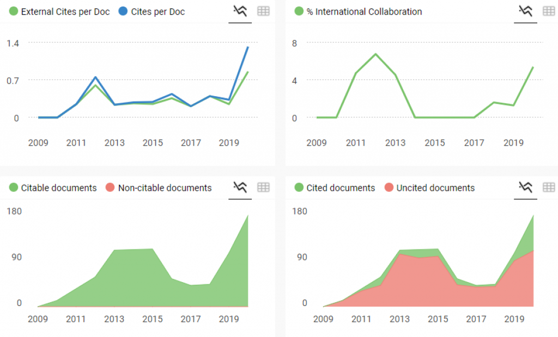Click the 2020 peak of Cites per Doc line
This screenshot has width=558, height=337.
click(248, 47)
